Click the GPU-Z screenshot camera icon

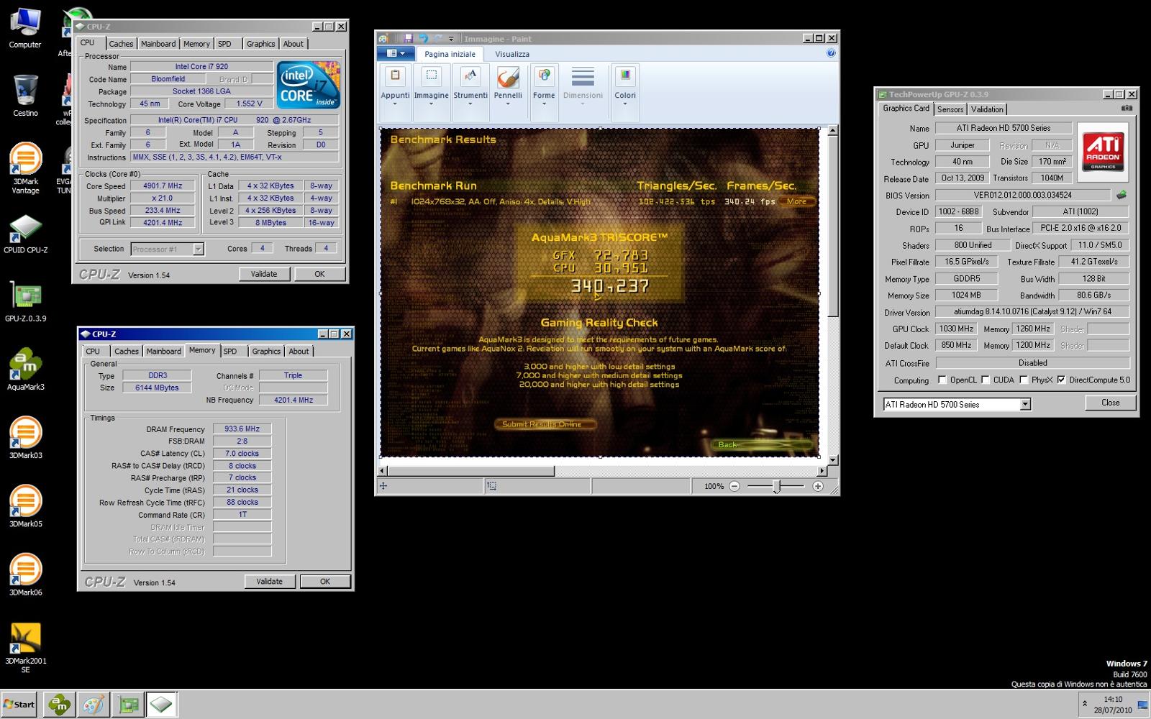point(1127,109)
